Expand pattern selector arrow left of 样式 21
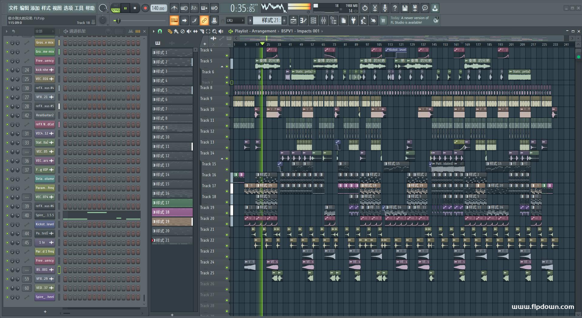This screenshot has width=582, height=318. pos(250,21)
